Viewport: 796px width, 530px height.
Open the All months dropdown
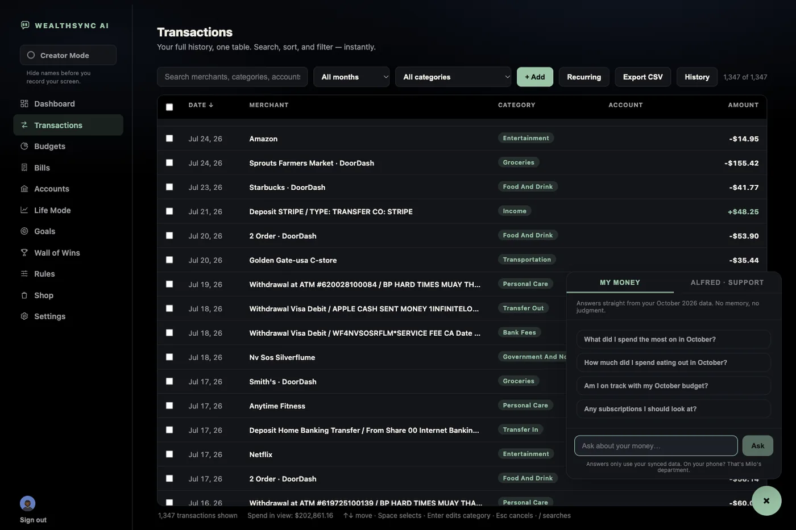[x=351, y=77]
